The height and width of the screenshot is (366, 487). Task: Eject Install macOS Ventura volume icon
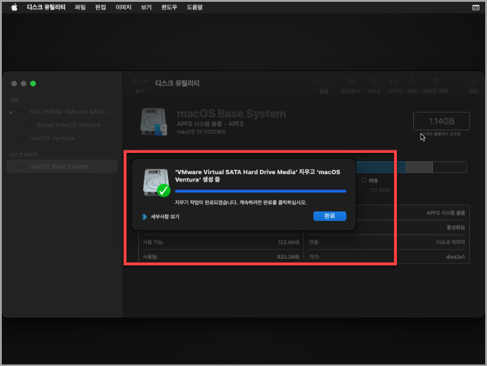pyautogui.click(x=111, y=125)
